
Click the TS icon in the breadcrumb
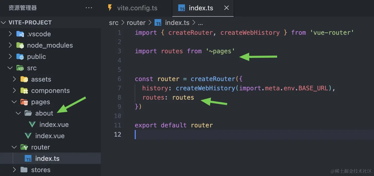tap(158, 23)
